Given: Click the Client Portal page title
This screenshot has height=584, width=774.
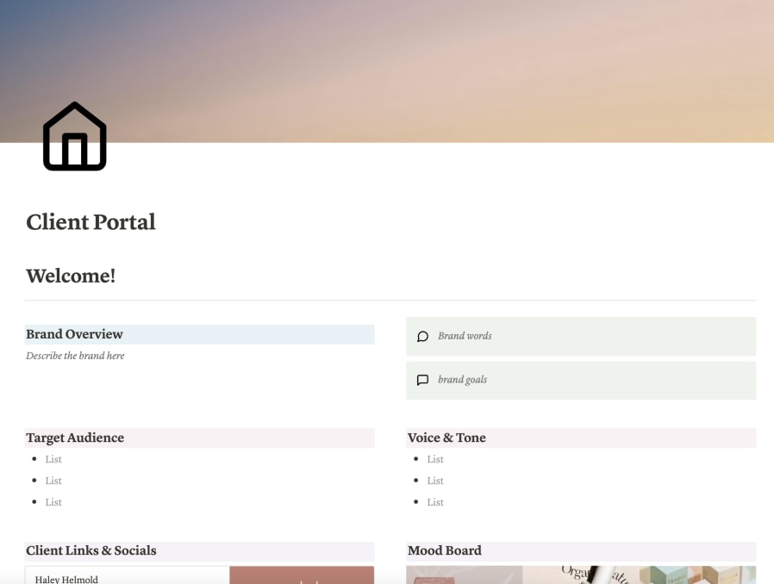Looking at the screenshot, I should [x=91, y=222].
